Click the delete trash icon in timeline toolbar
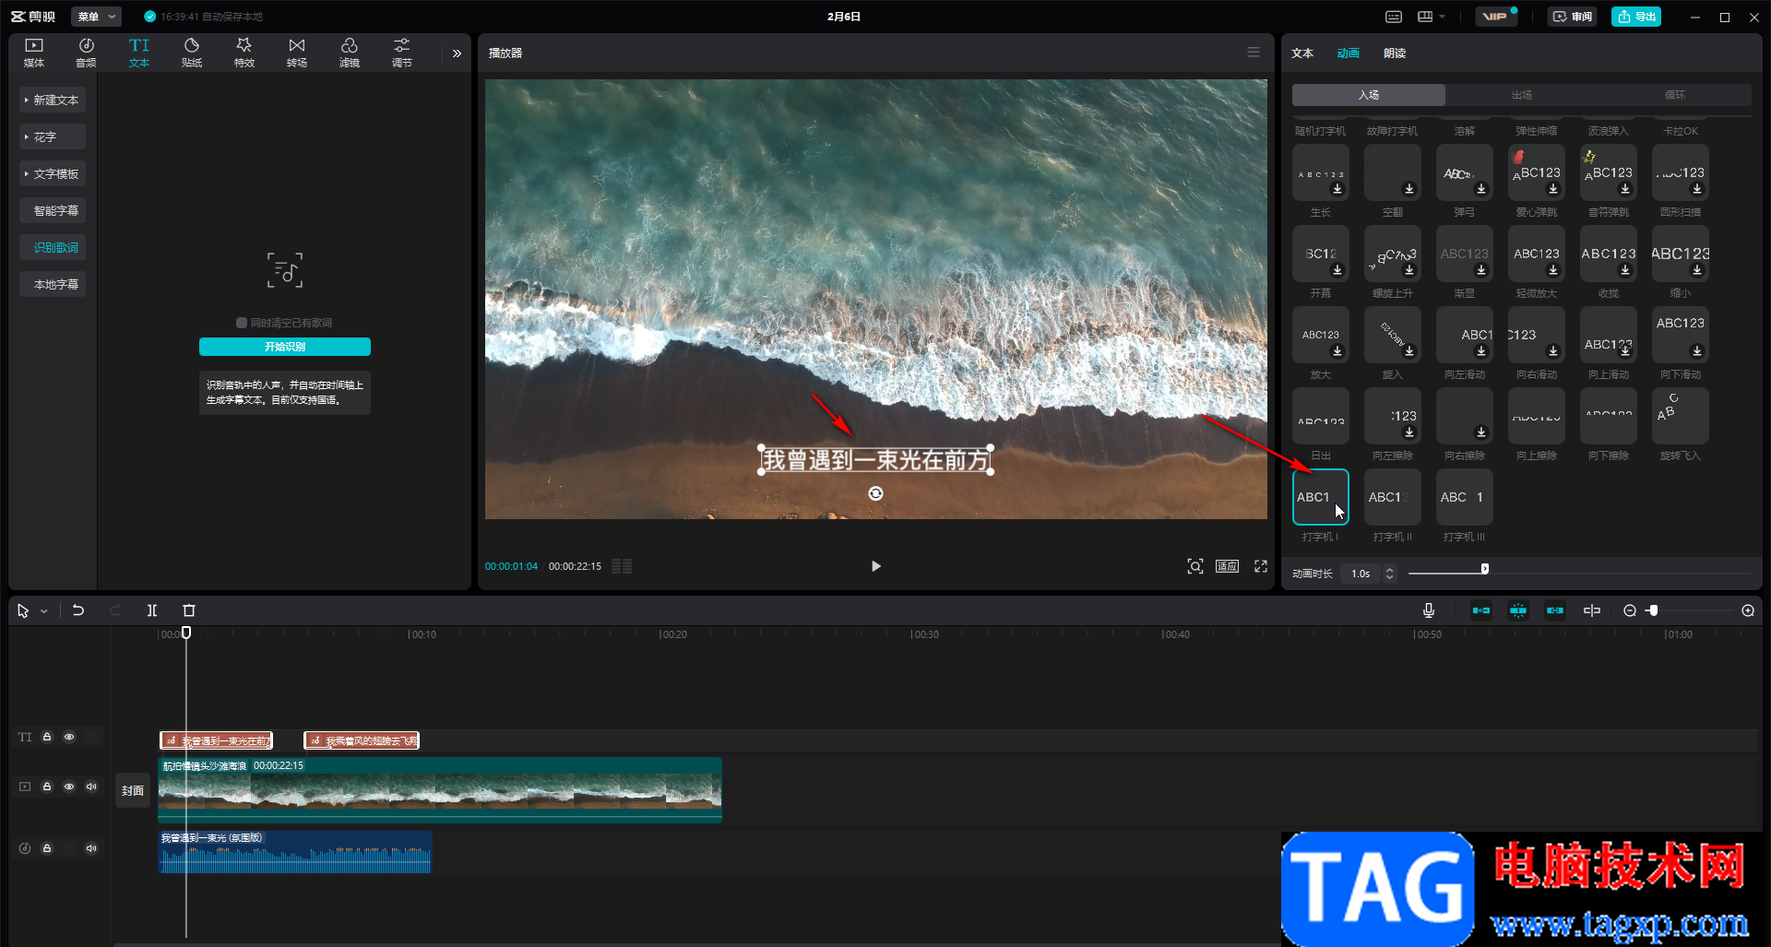This screenshot has width=1771, height=947. coord(189,610)
